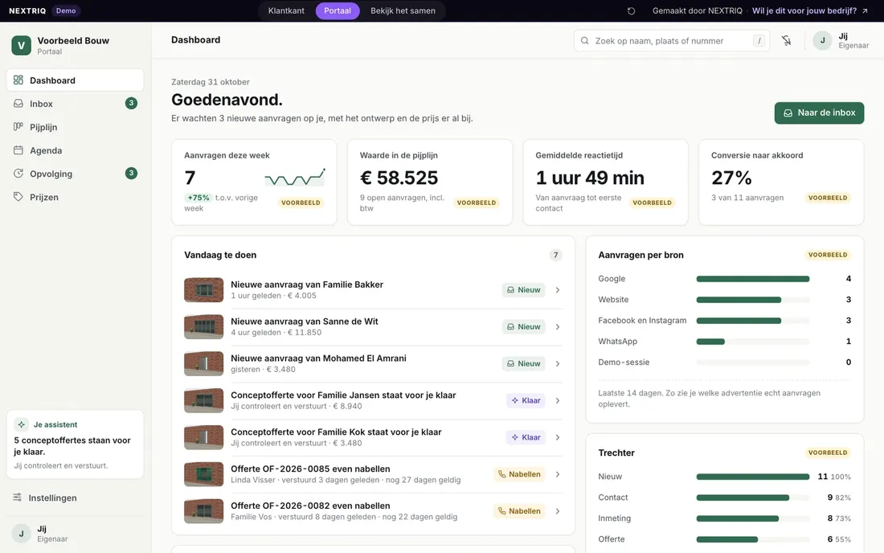Open Pijplijn in the sidebar

(75, 127)
